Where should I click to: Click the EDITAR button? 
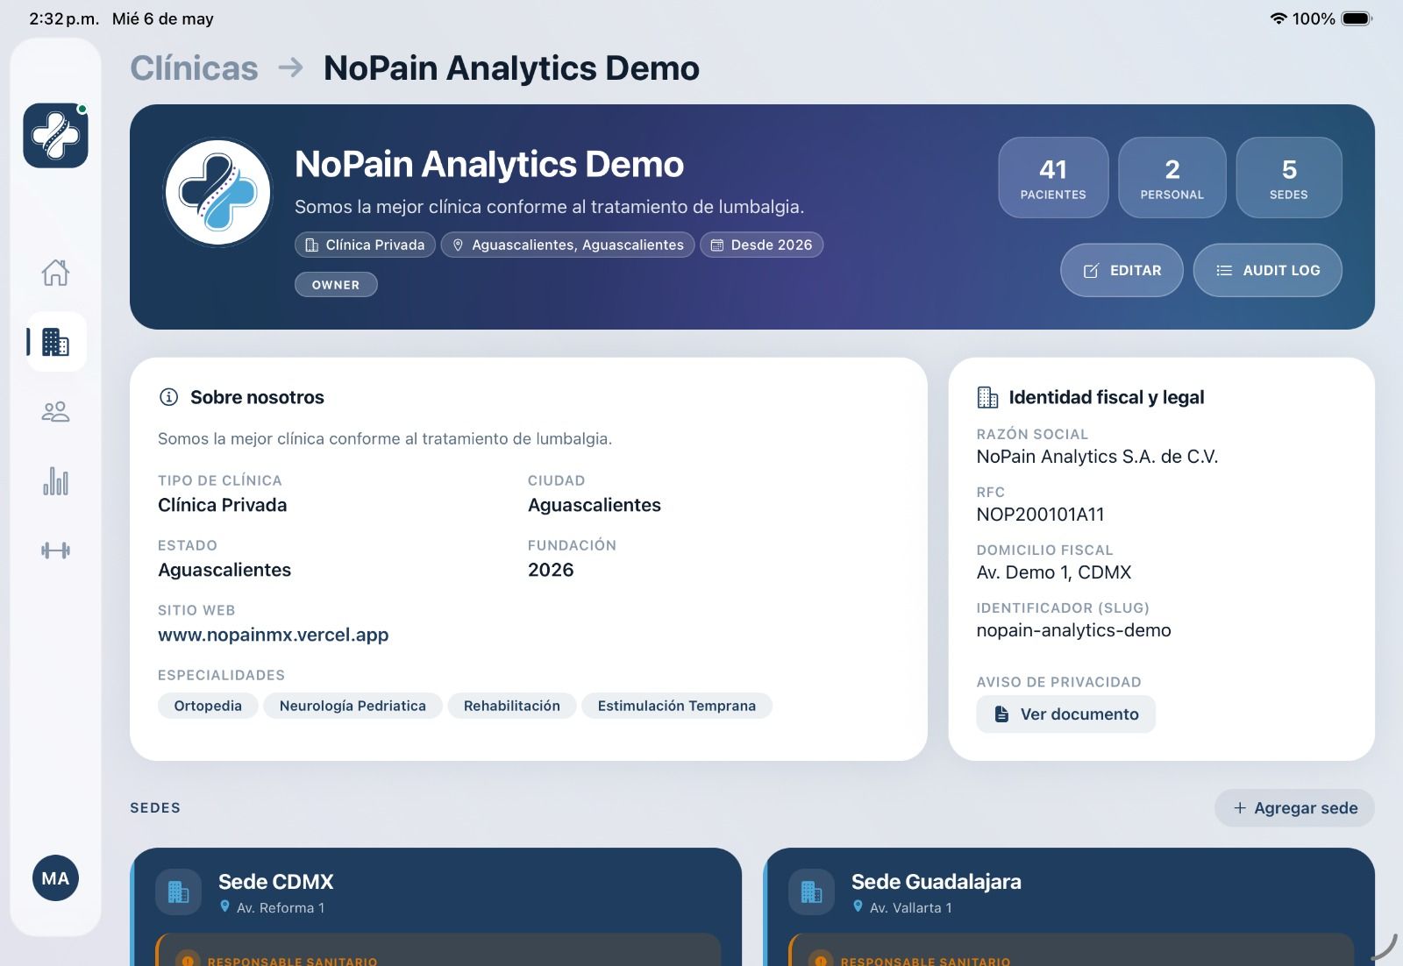tap(1122, 270)
